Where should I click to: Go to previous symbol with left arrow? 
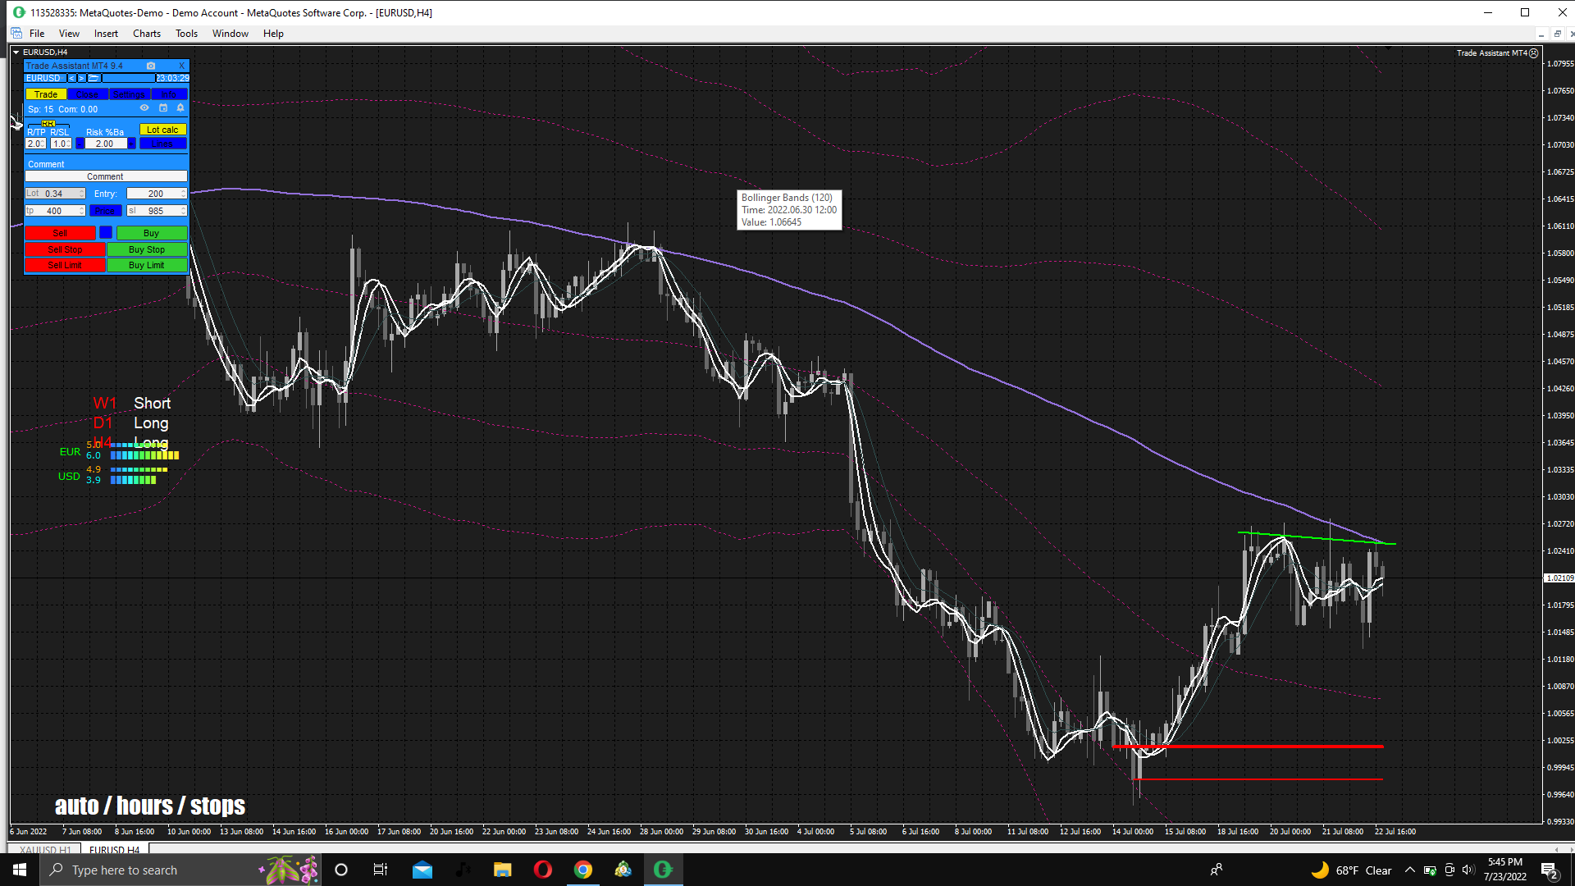(x=71, y=78)
